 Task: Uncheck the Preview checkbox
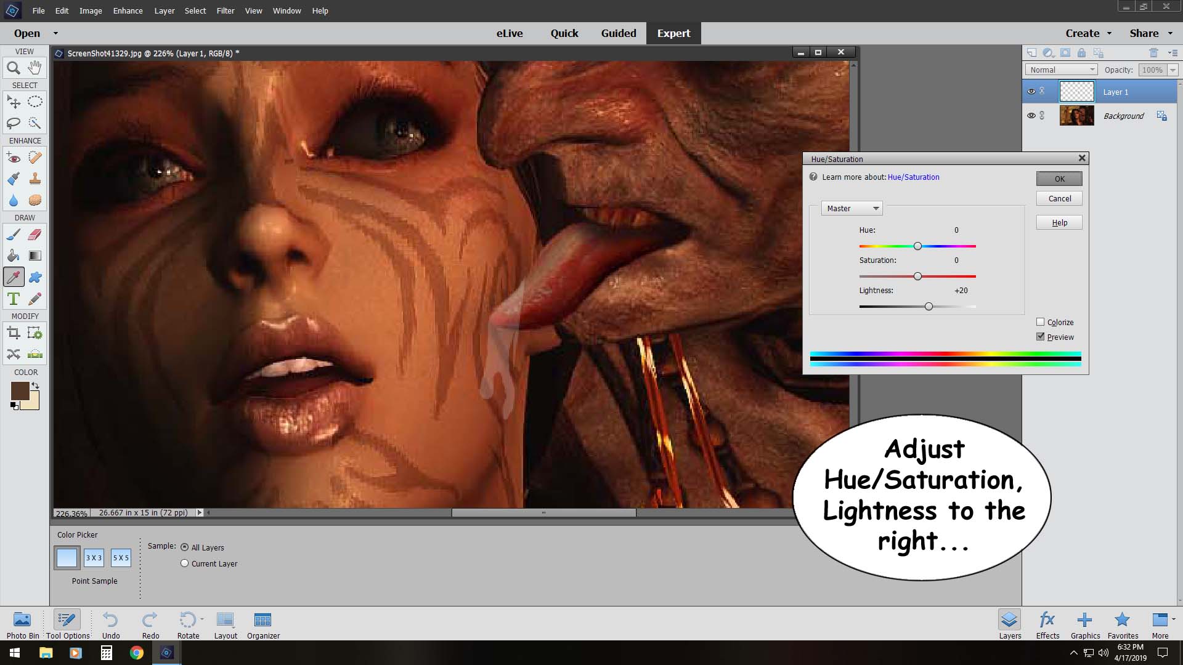1041,337
